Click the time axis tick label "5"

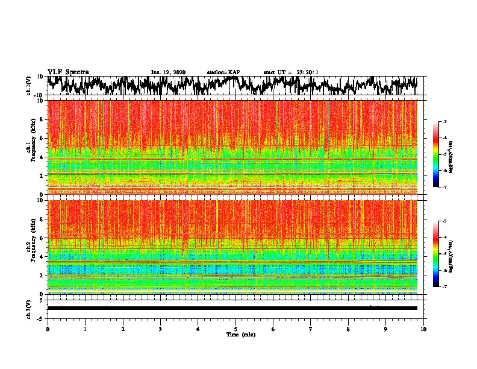point(235,329)
